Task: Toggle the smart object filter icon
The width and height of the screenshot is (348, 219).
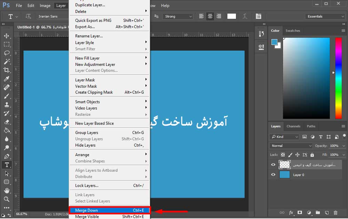Action: [337, 137]
